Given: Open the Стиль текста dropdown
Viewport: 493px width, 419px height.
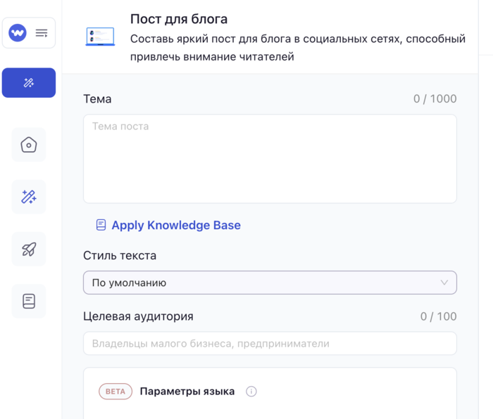Looking at the screenshot, I should [x=270, y=283].
